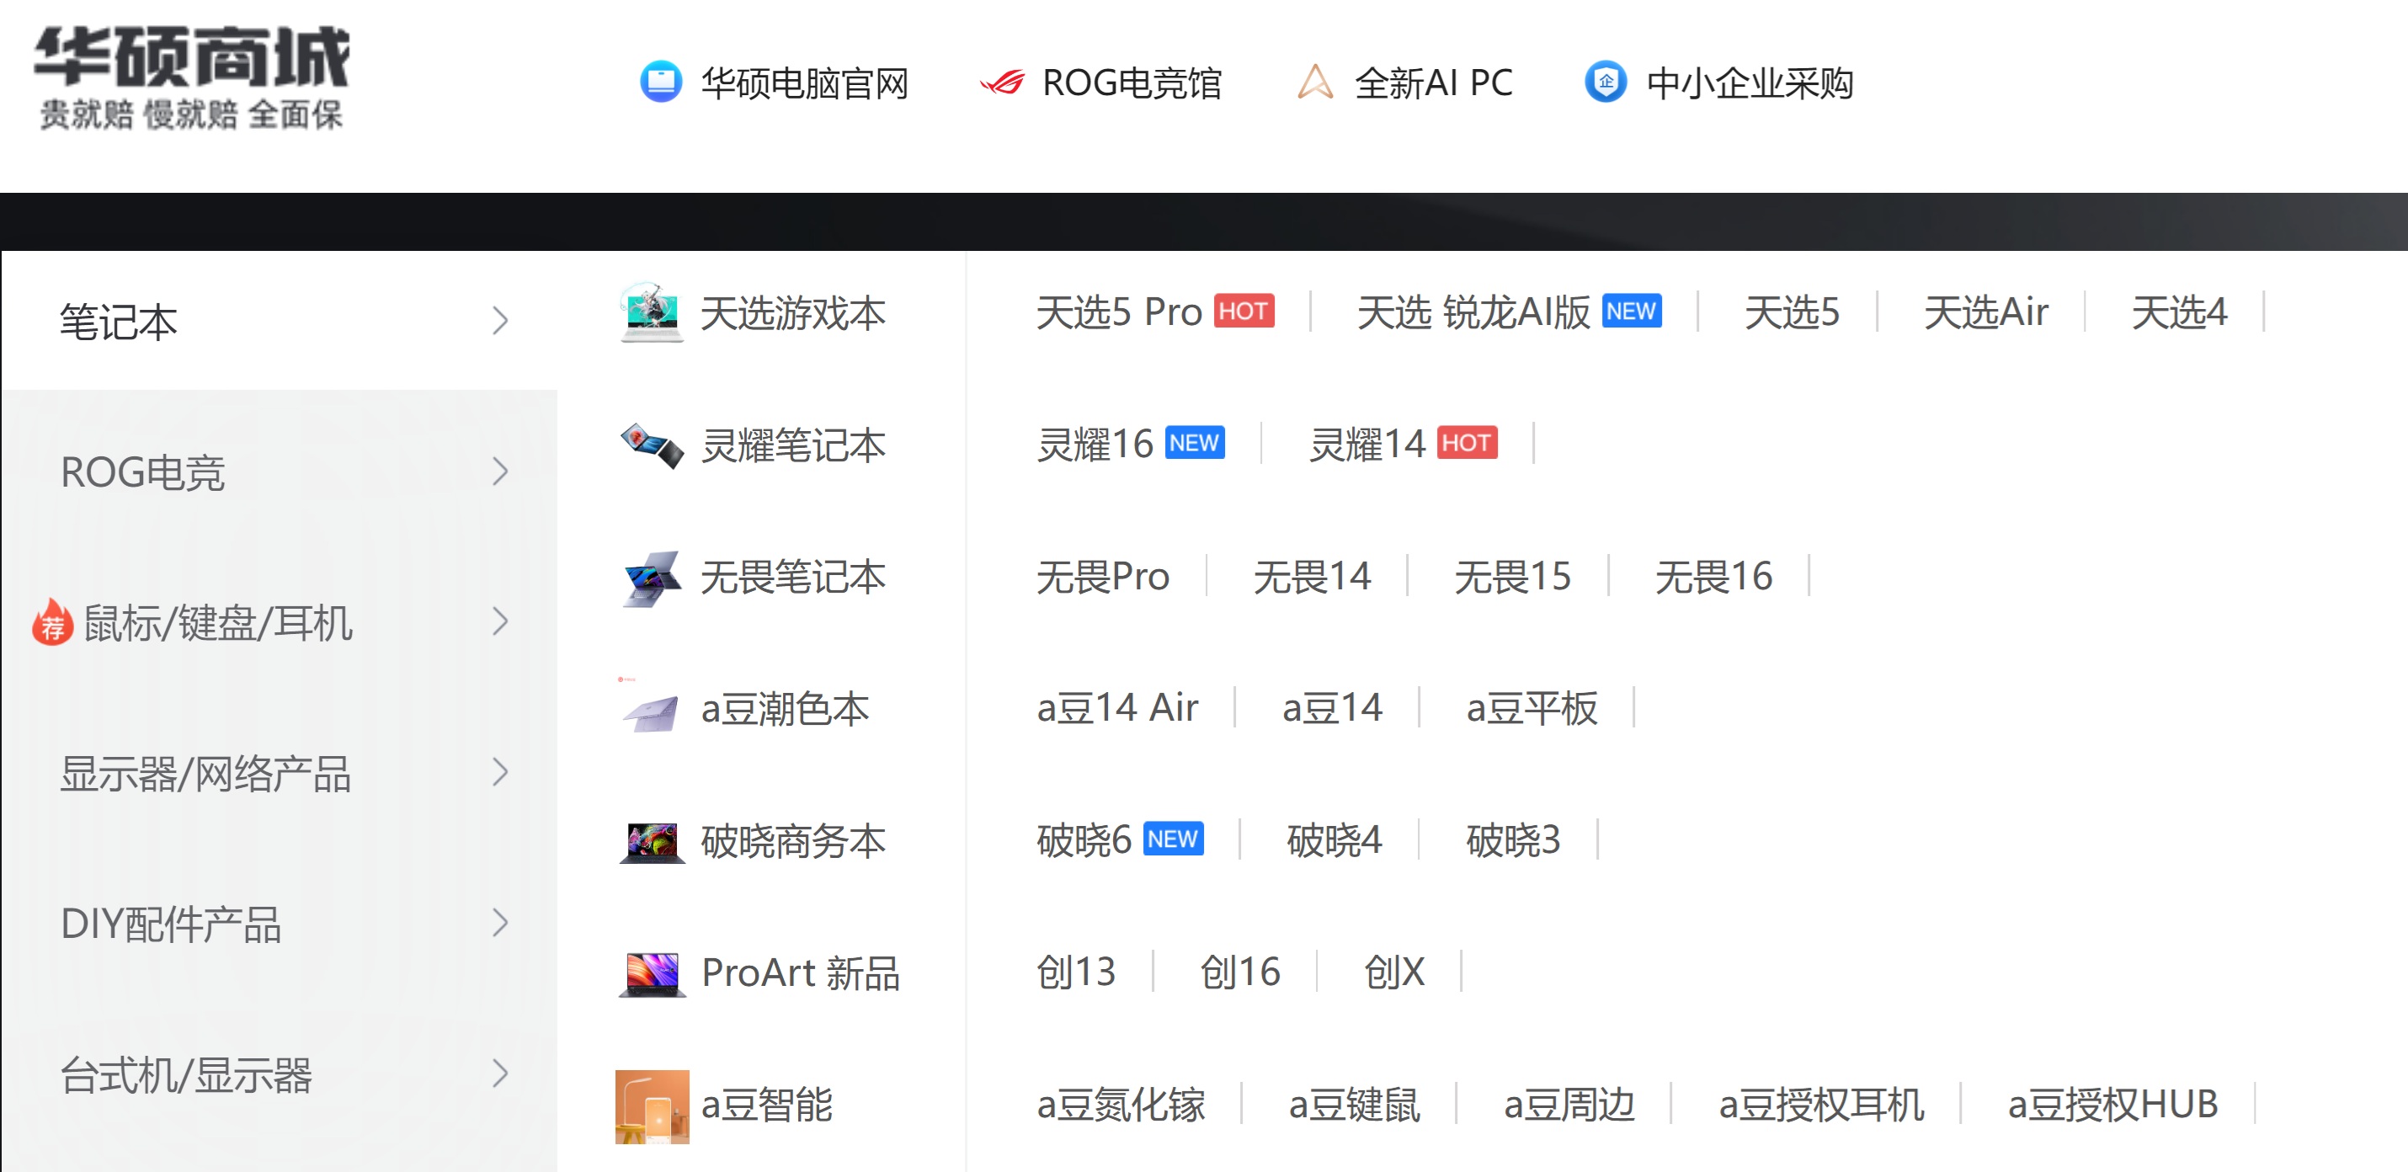Select the 台式机/显示器 sidebar category
This screenshot has width=2408, height=1172.
[x=280, y=1073]
